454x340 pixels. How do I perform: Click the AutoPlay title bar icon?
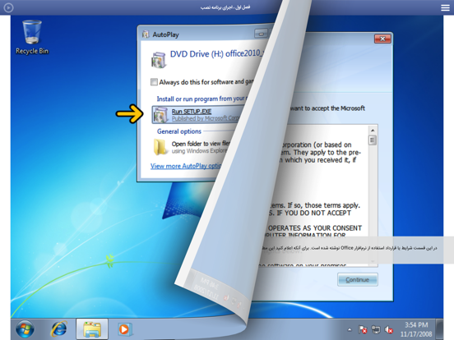pos(146,34)
